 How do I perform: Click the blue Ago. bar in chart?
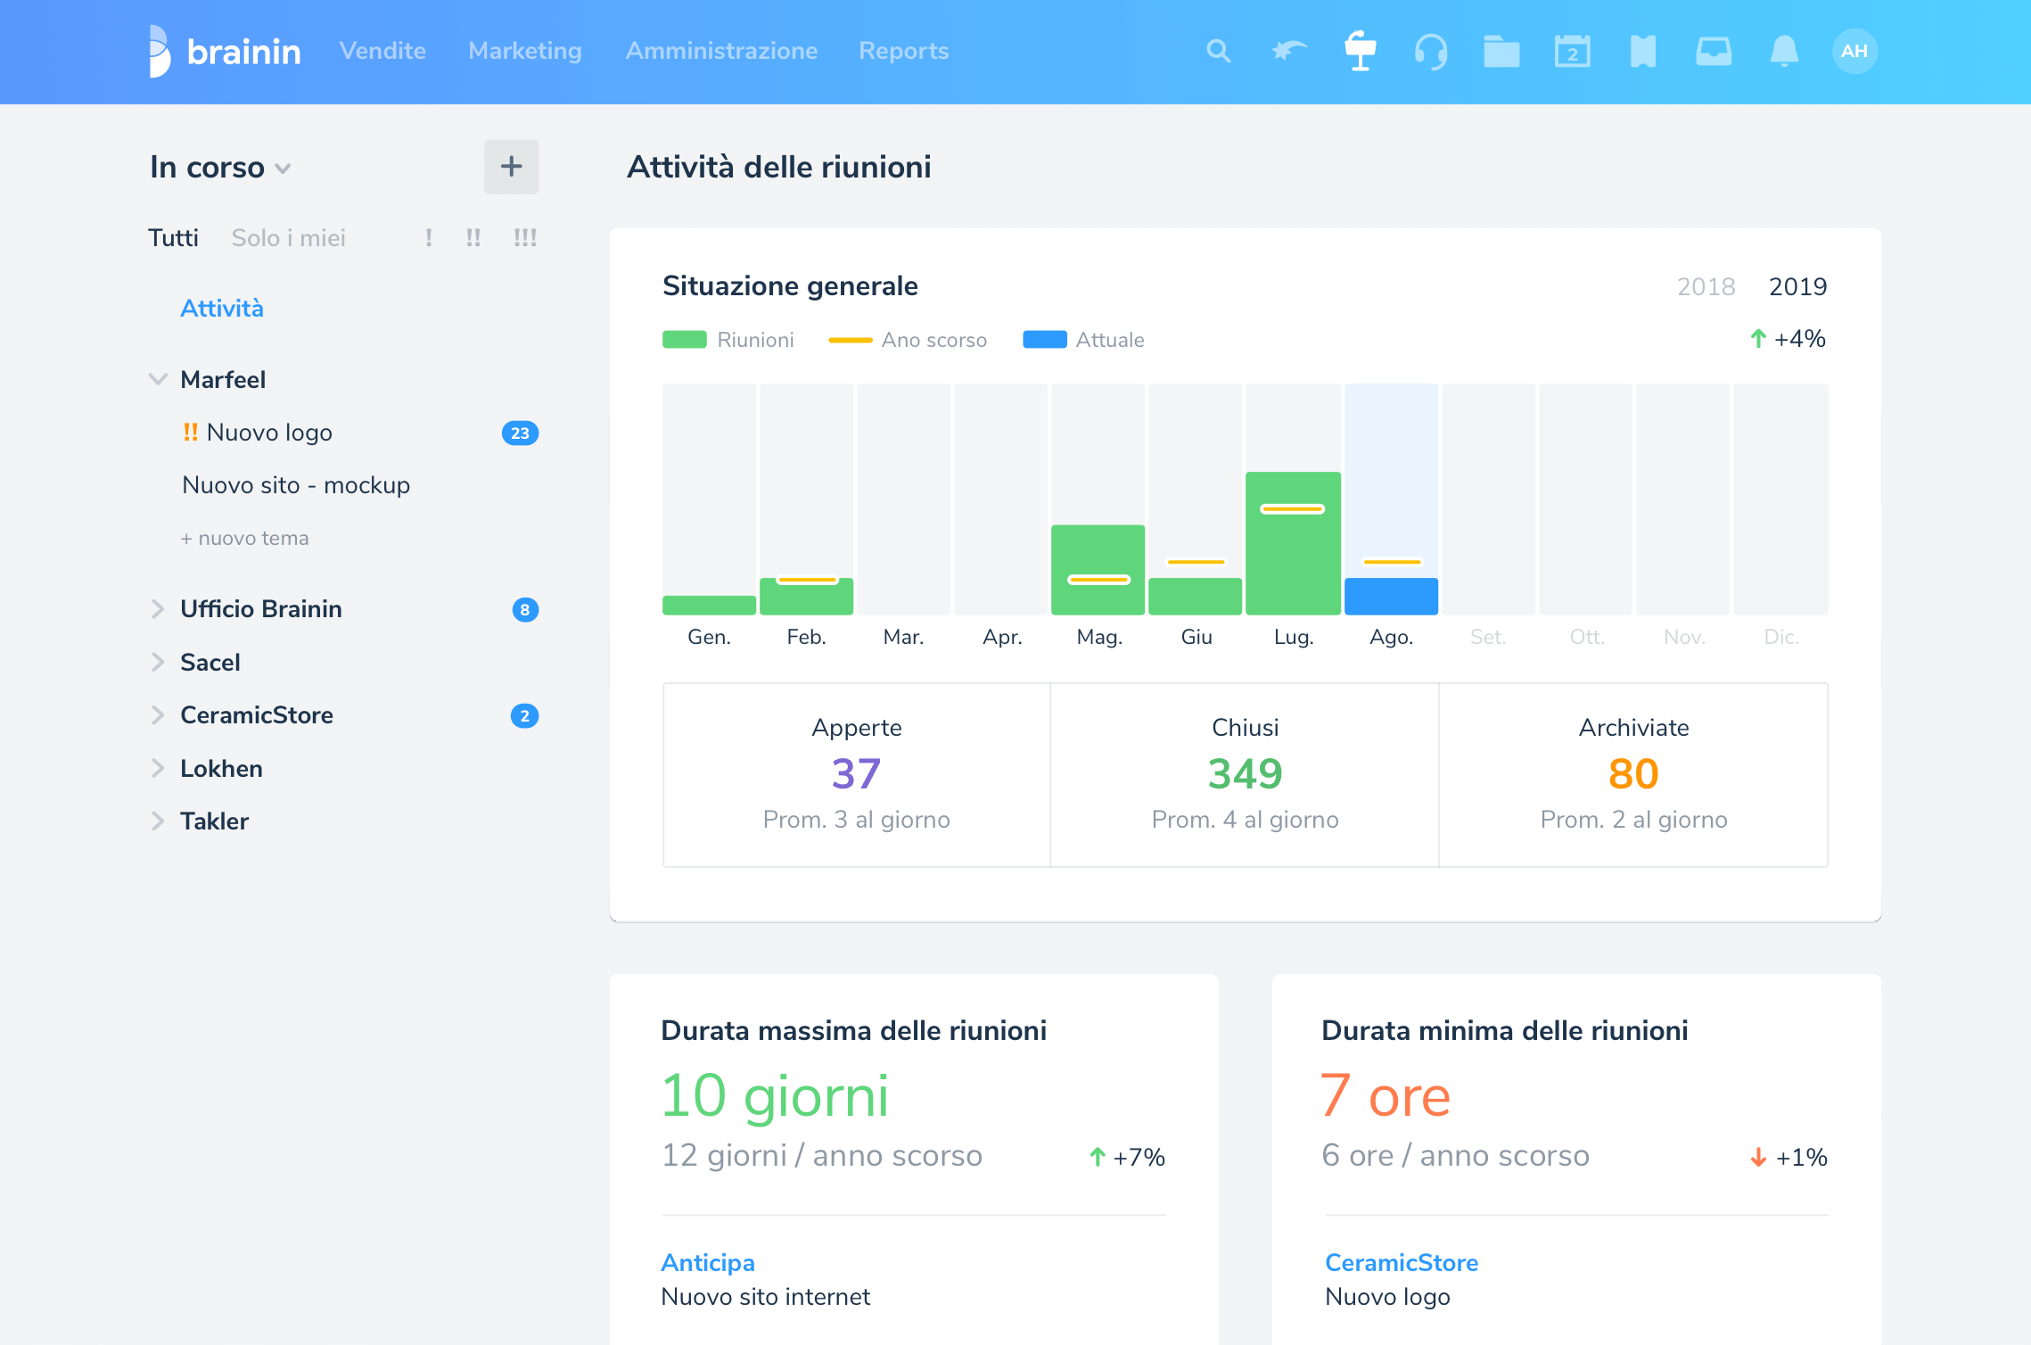[x=1390, y=597]
